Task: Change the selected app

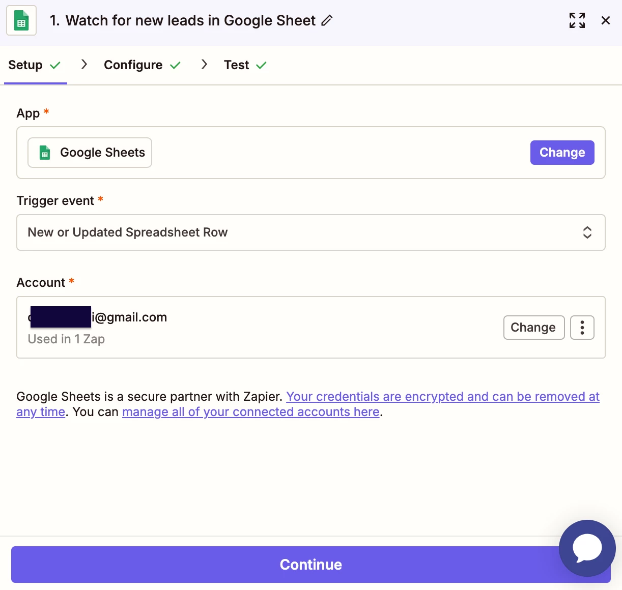Action: tap(562, 153)
